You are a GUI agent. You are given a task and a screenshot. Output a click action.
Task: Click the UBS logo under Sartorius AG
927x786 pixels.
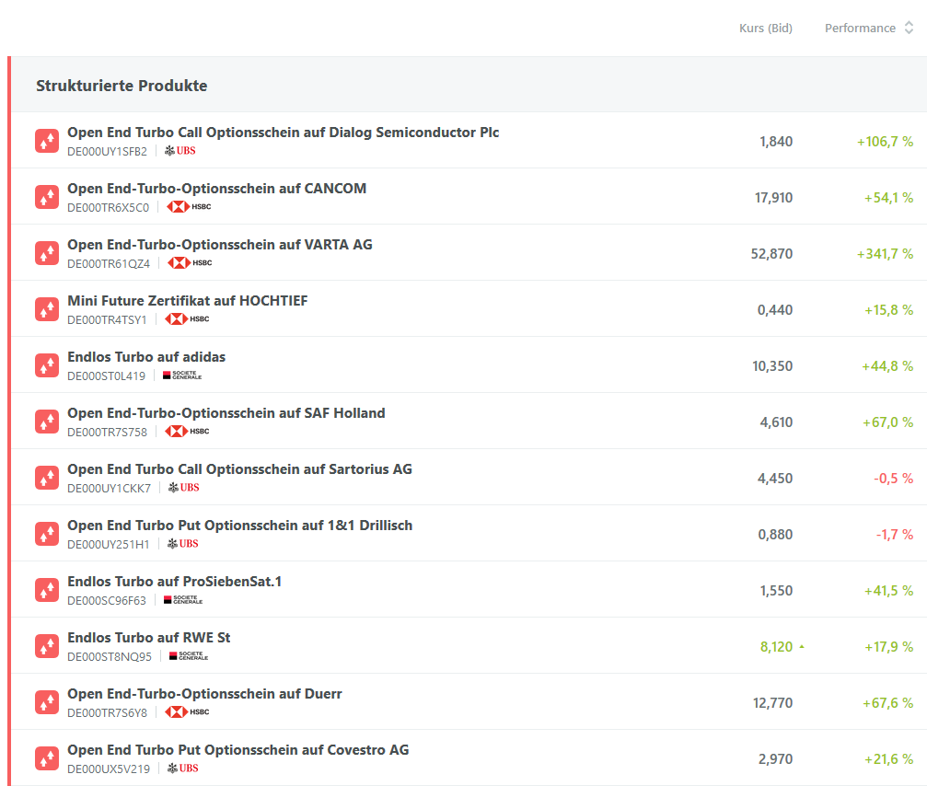click(183, 488)
